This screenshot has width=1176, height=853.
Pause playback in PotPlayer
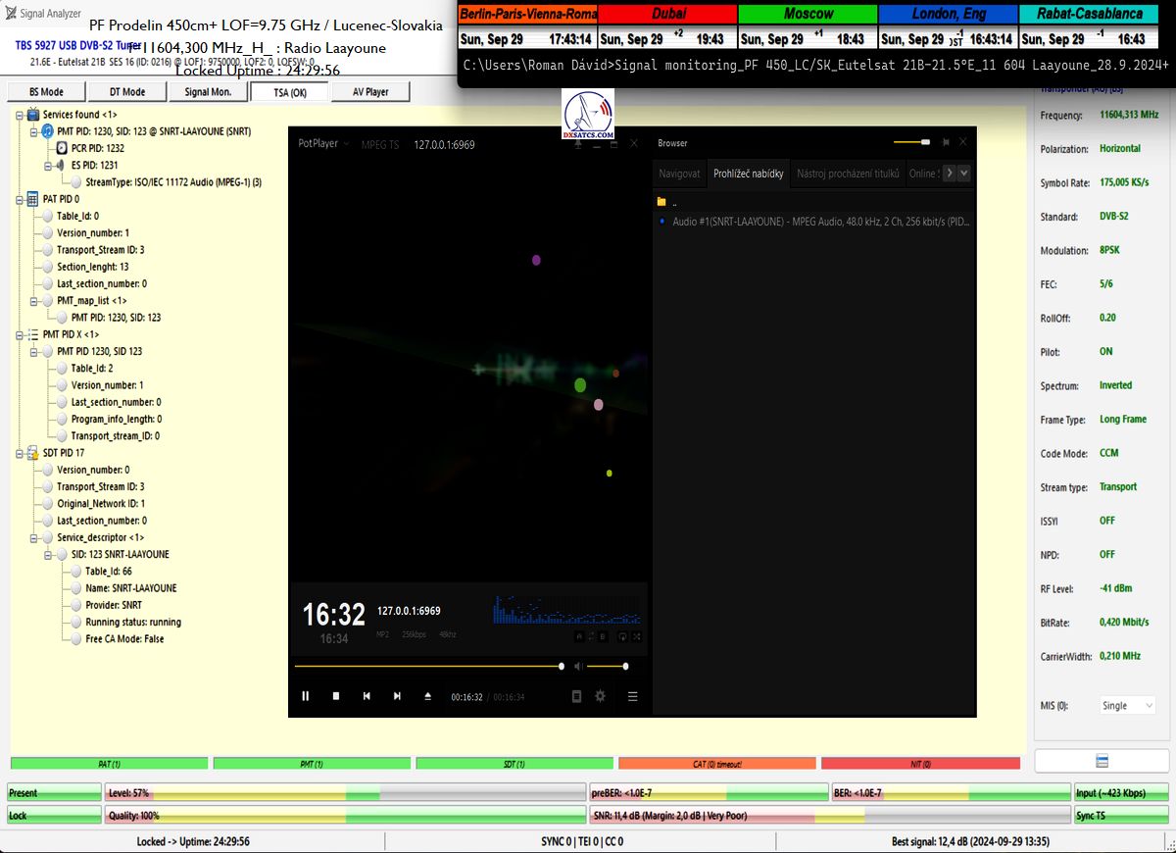tap(306, 696)
